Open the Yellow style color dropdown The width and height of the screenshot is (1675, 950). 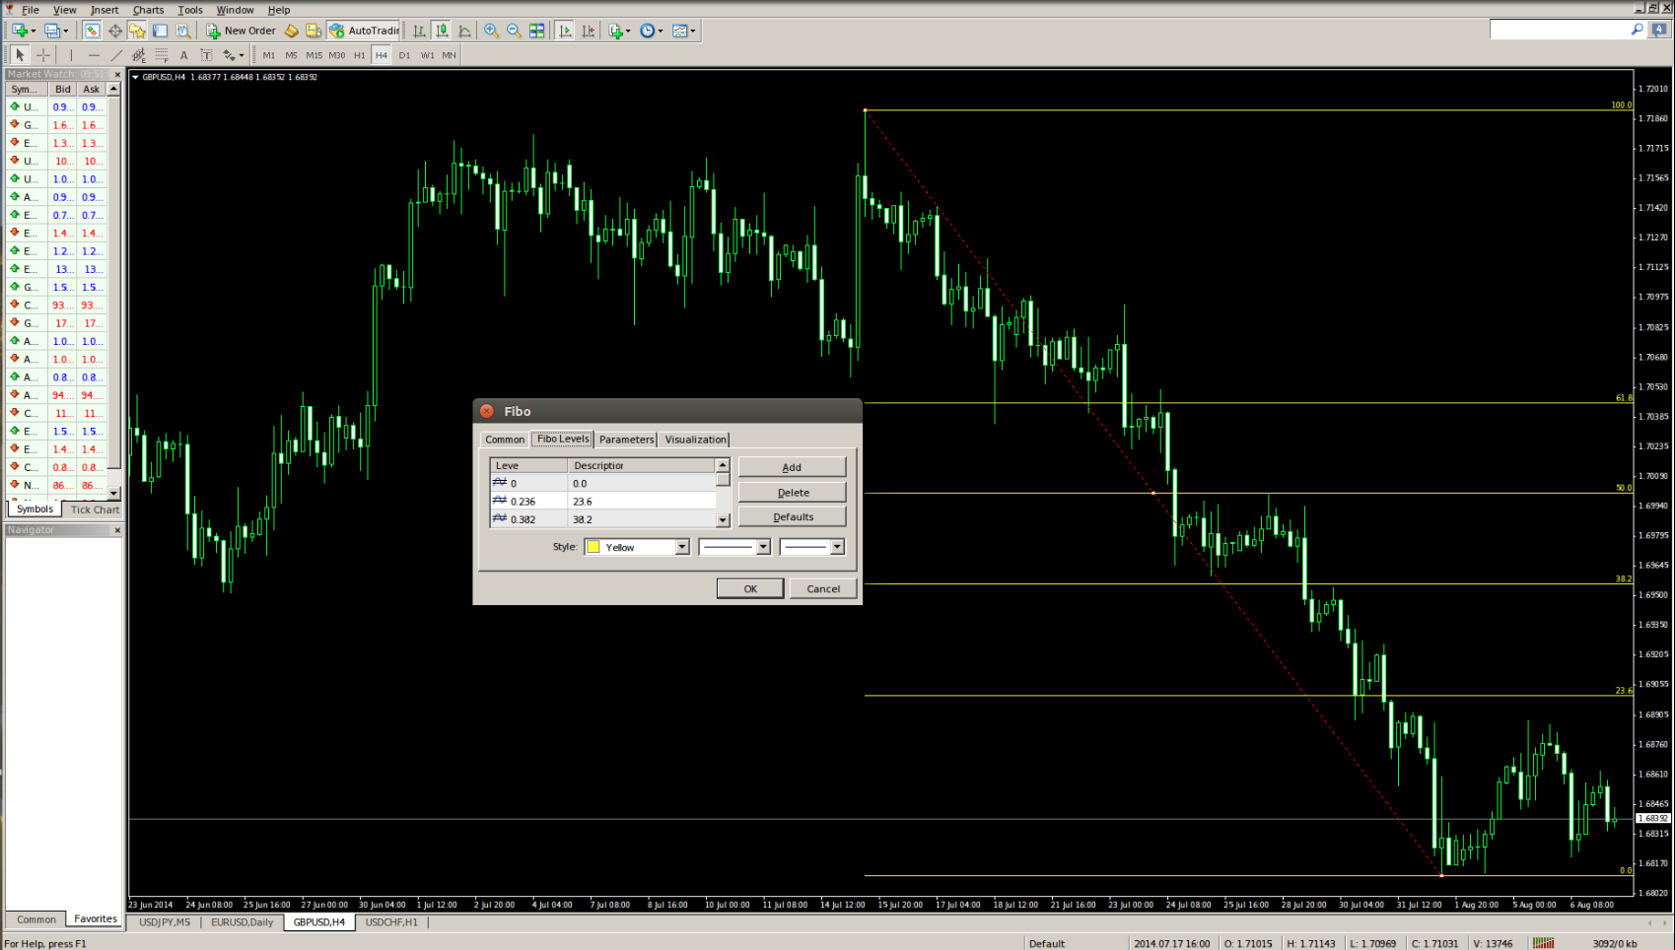[681, 547]
